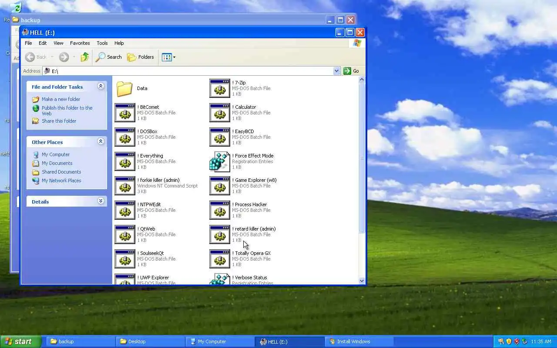Select the ! Game Explorer (w8) icon
The height and width of the screenshot is (348, 557).
click(x=220, y=186)
